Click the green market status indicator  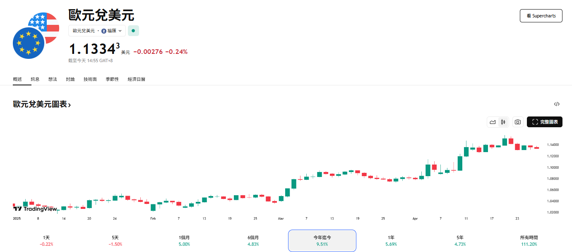coord(133,31)
